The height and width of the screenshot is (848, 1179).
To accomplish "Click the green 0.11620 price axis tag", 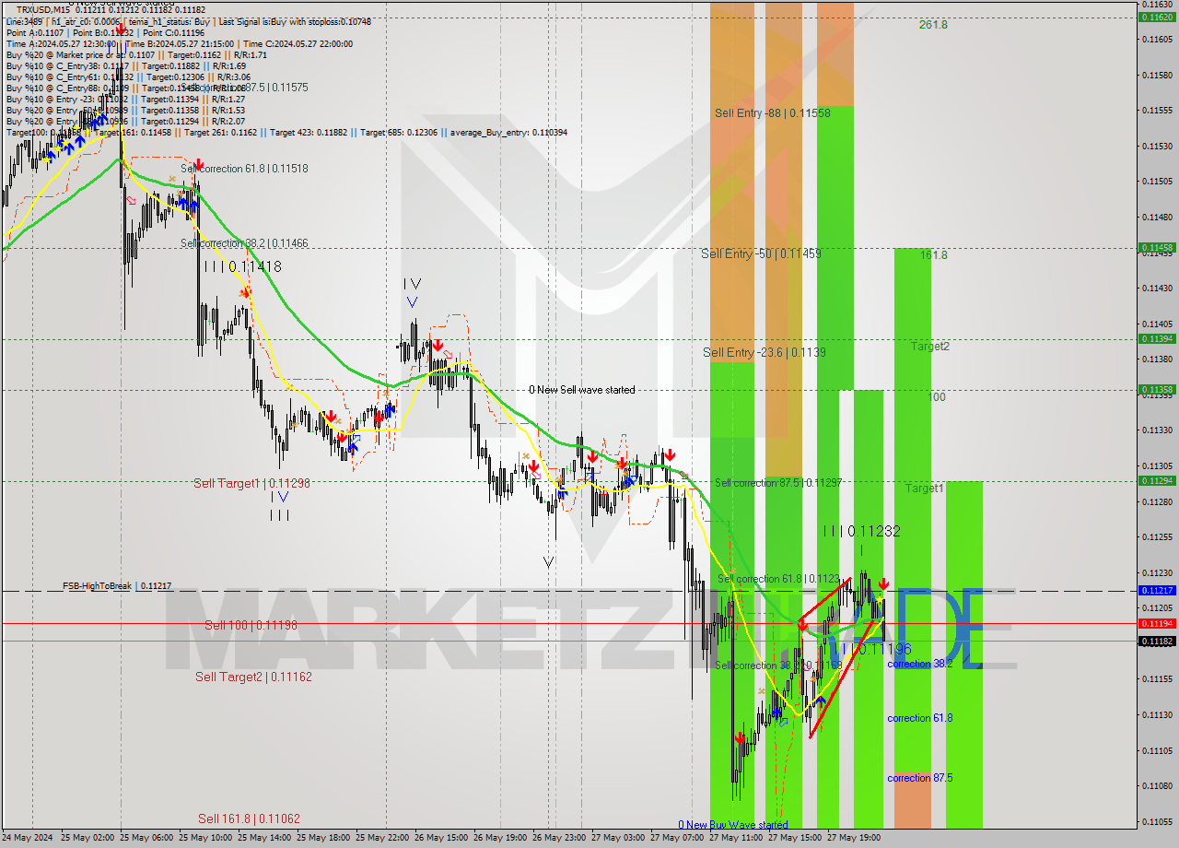I will tap(1157, 17).
